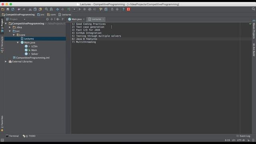Click the Save All toolbar icon
This screenshot has width=256, height=144.
click(x=8, y=9)
